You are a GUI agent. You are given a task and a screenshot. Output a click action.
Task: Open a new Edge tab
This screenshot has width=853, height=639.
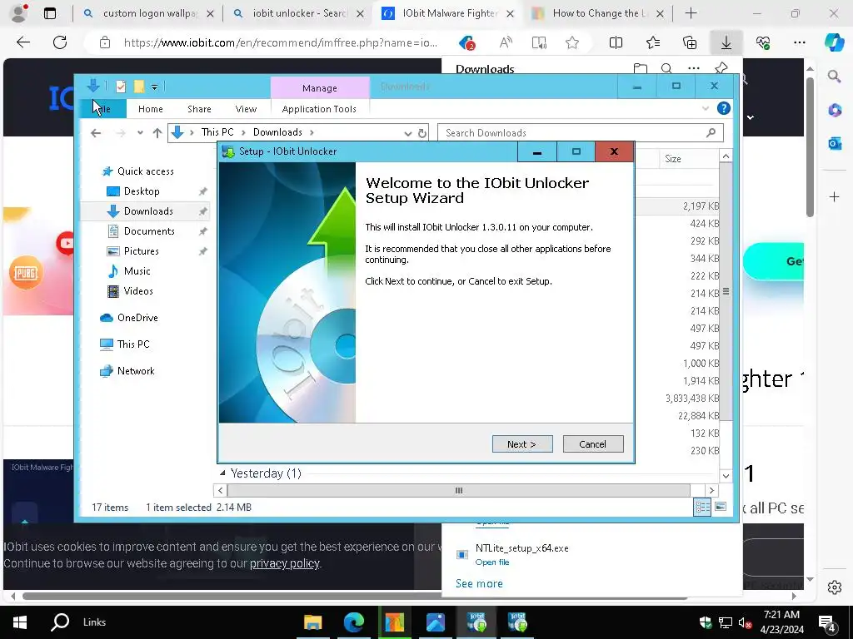pyautogui.click(x=691, y=13)
